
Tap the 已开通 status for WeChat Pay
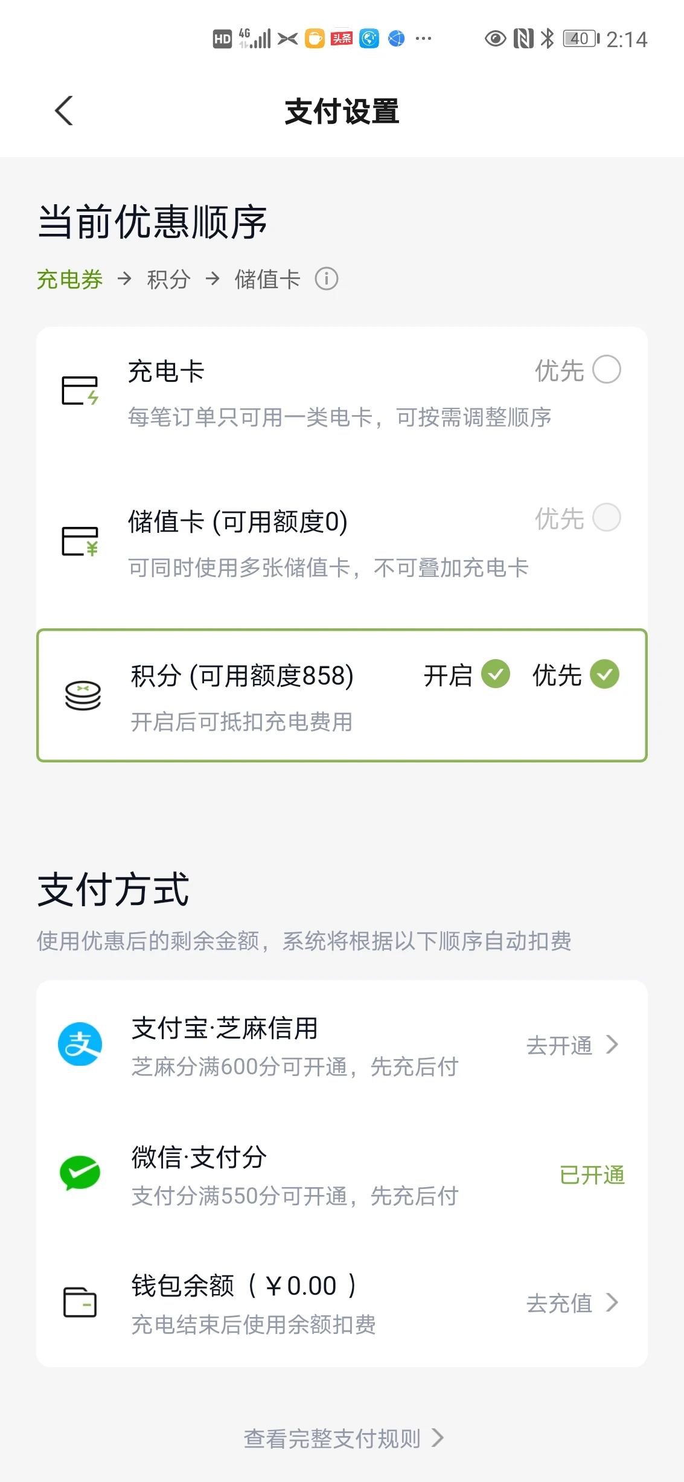click(x=592, y=1174)
